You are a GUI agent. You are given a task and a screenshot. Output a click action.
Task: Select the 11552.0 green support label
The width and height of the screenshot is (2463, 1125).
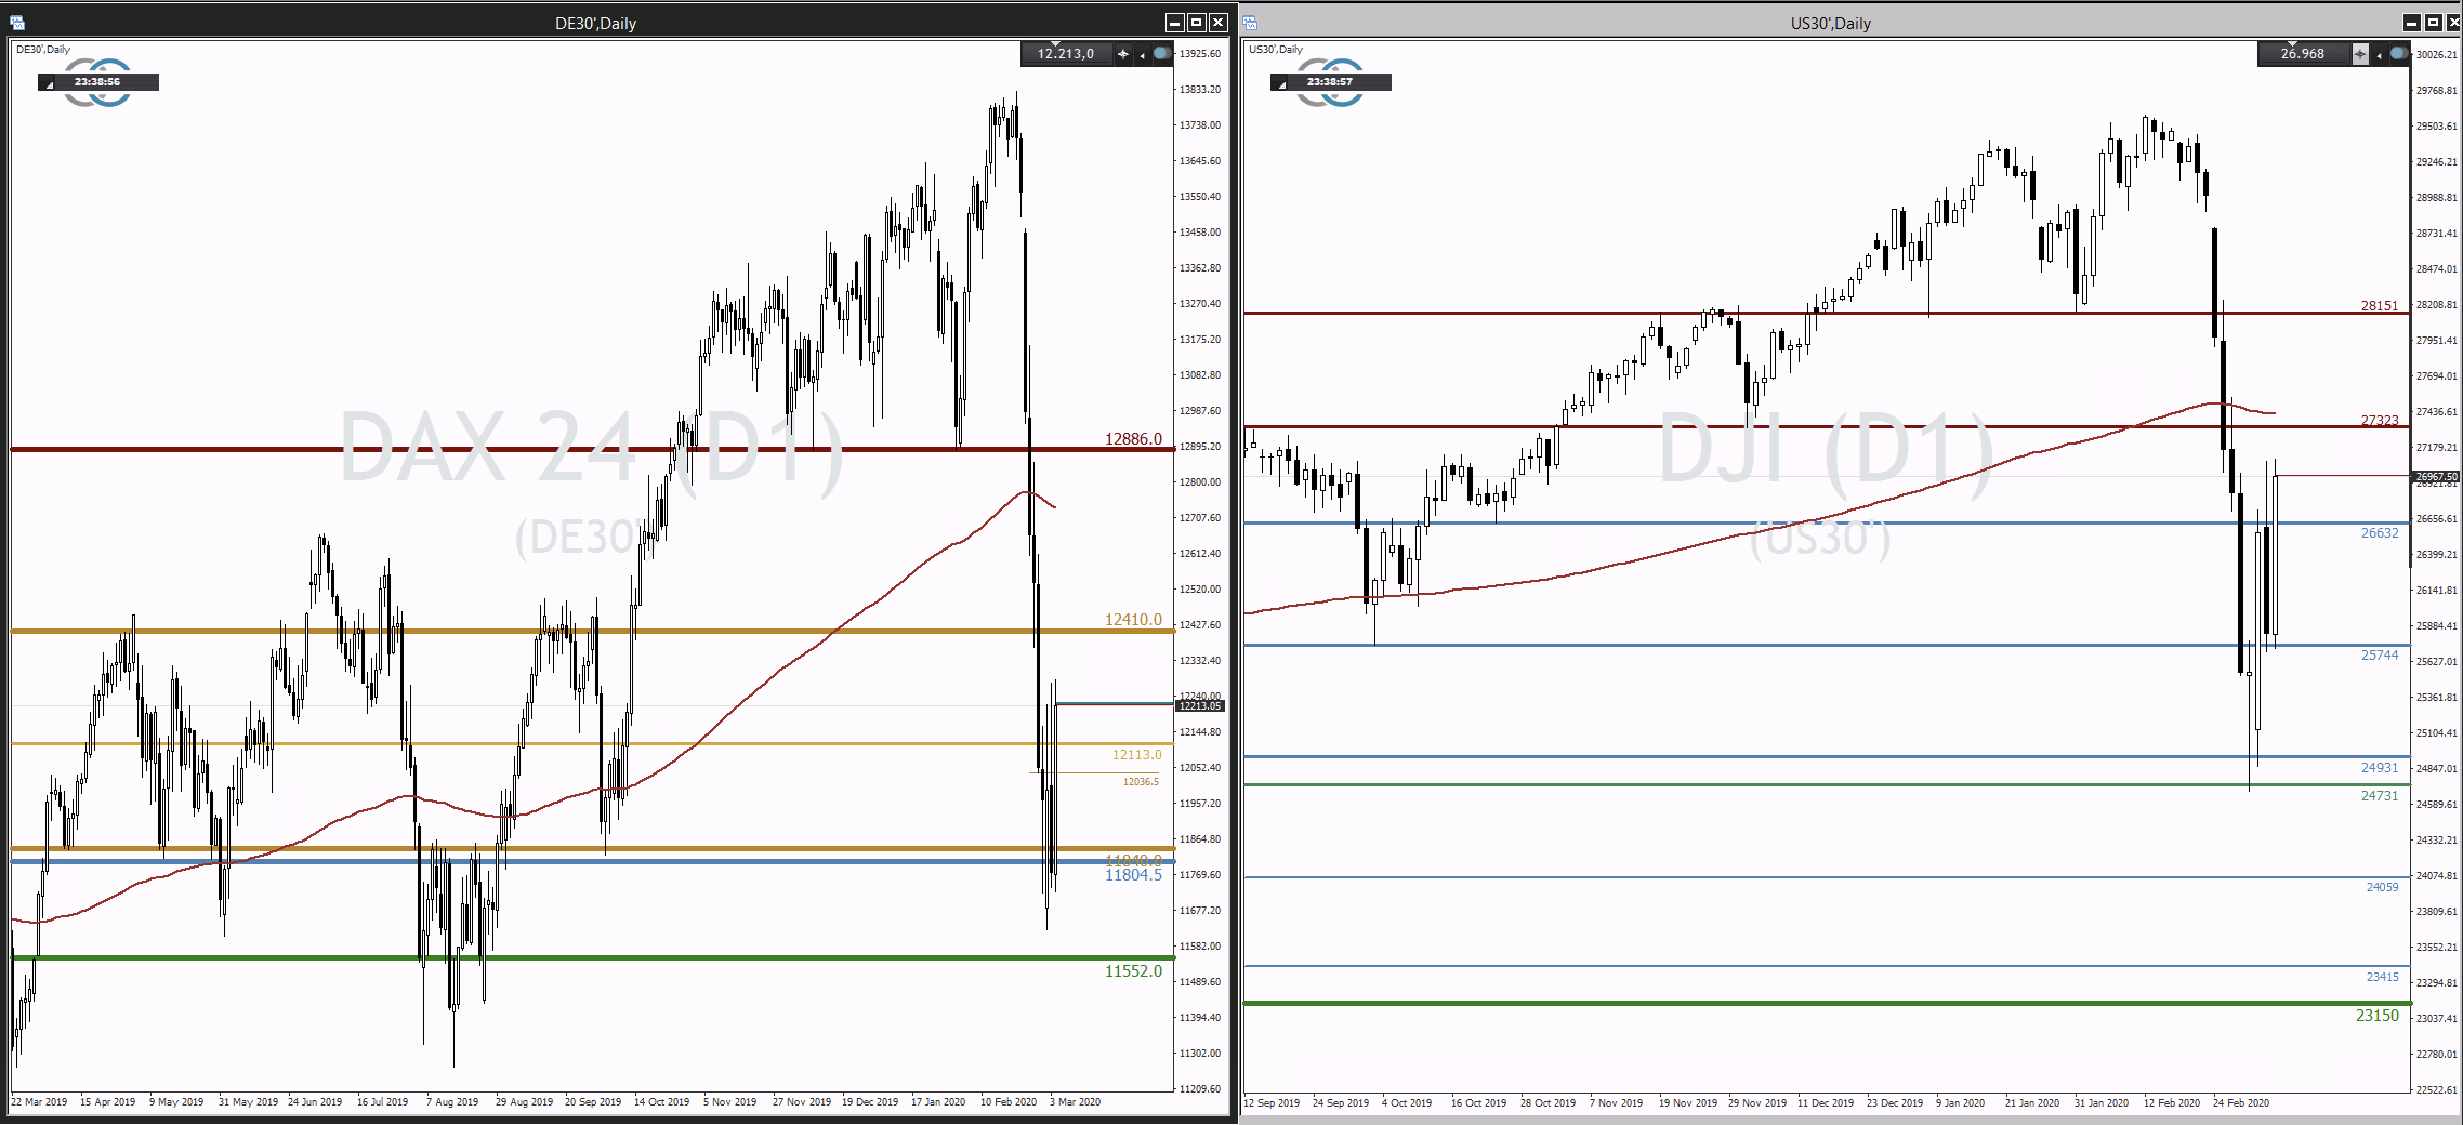(1133, 971)
